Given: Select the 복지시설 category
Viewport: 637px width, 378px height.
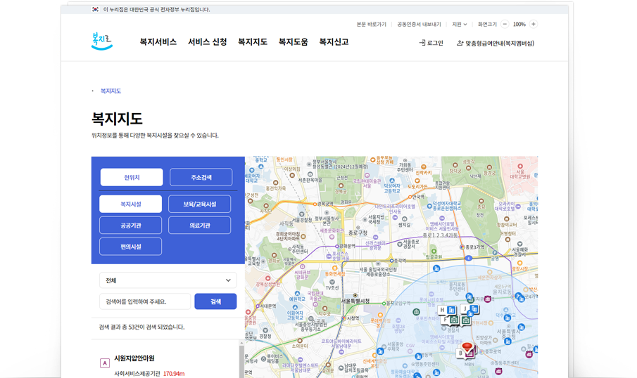Looking at the screenshot, I should click(130, 204).
